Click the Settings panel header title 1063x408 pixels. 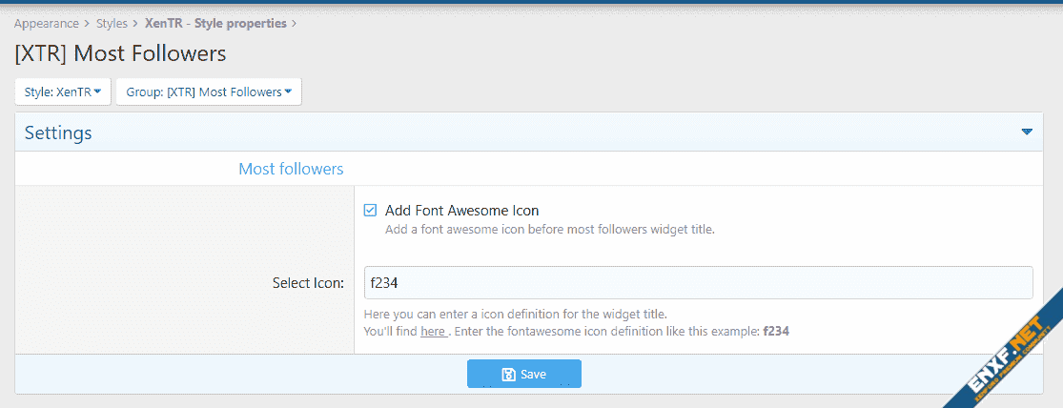(58, 133)
